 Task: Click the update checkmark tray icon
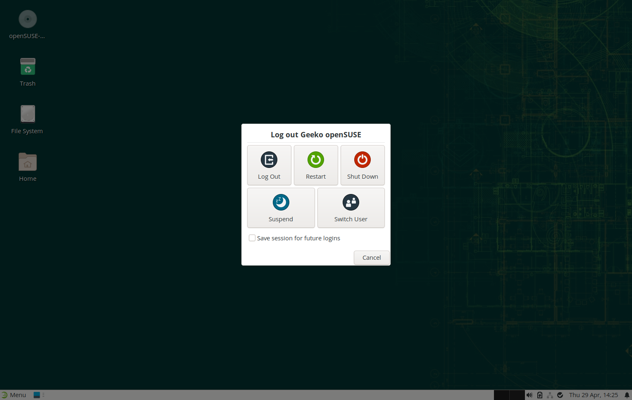pos(560,395)
